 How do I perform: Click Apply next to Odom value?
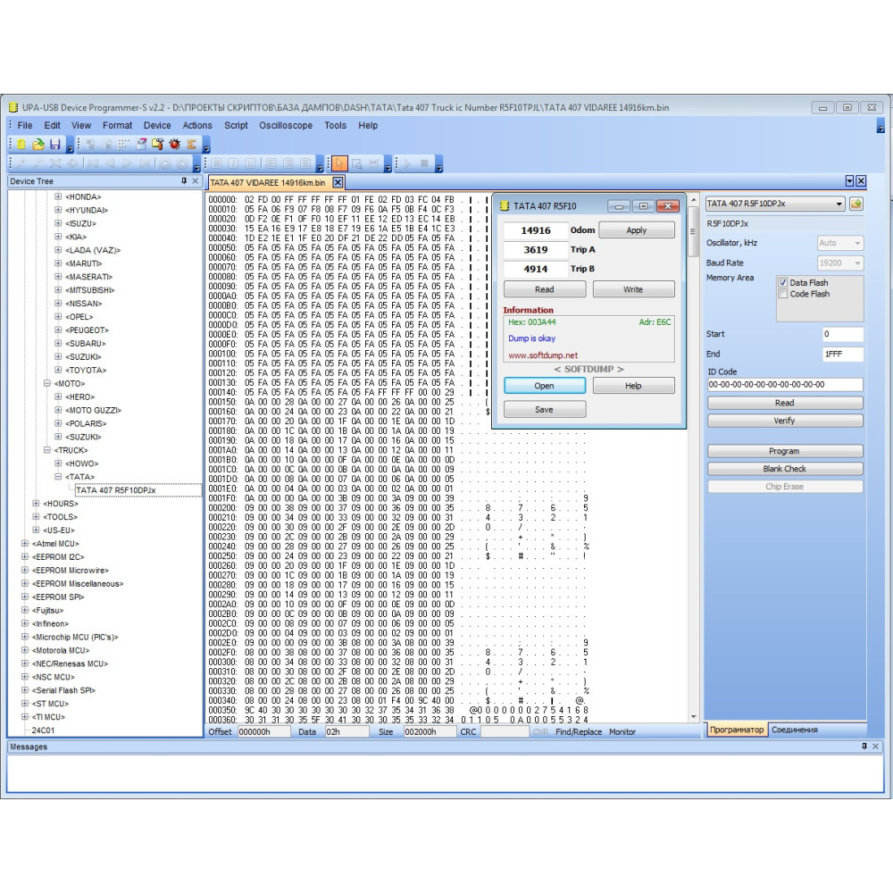(x=637, y=230)
